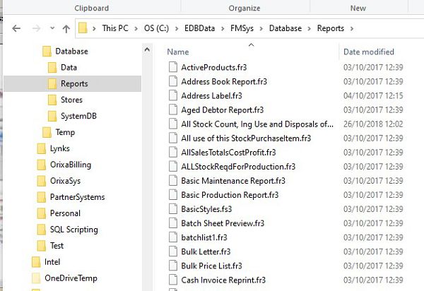Expand the chevron after Database in path

[310, 28]
